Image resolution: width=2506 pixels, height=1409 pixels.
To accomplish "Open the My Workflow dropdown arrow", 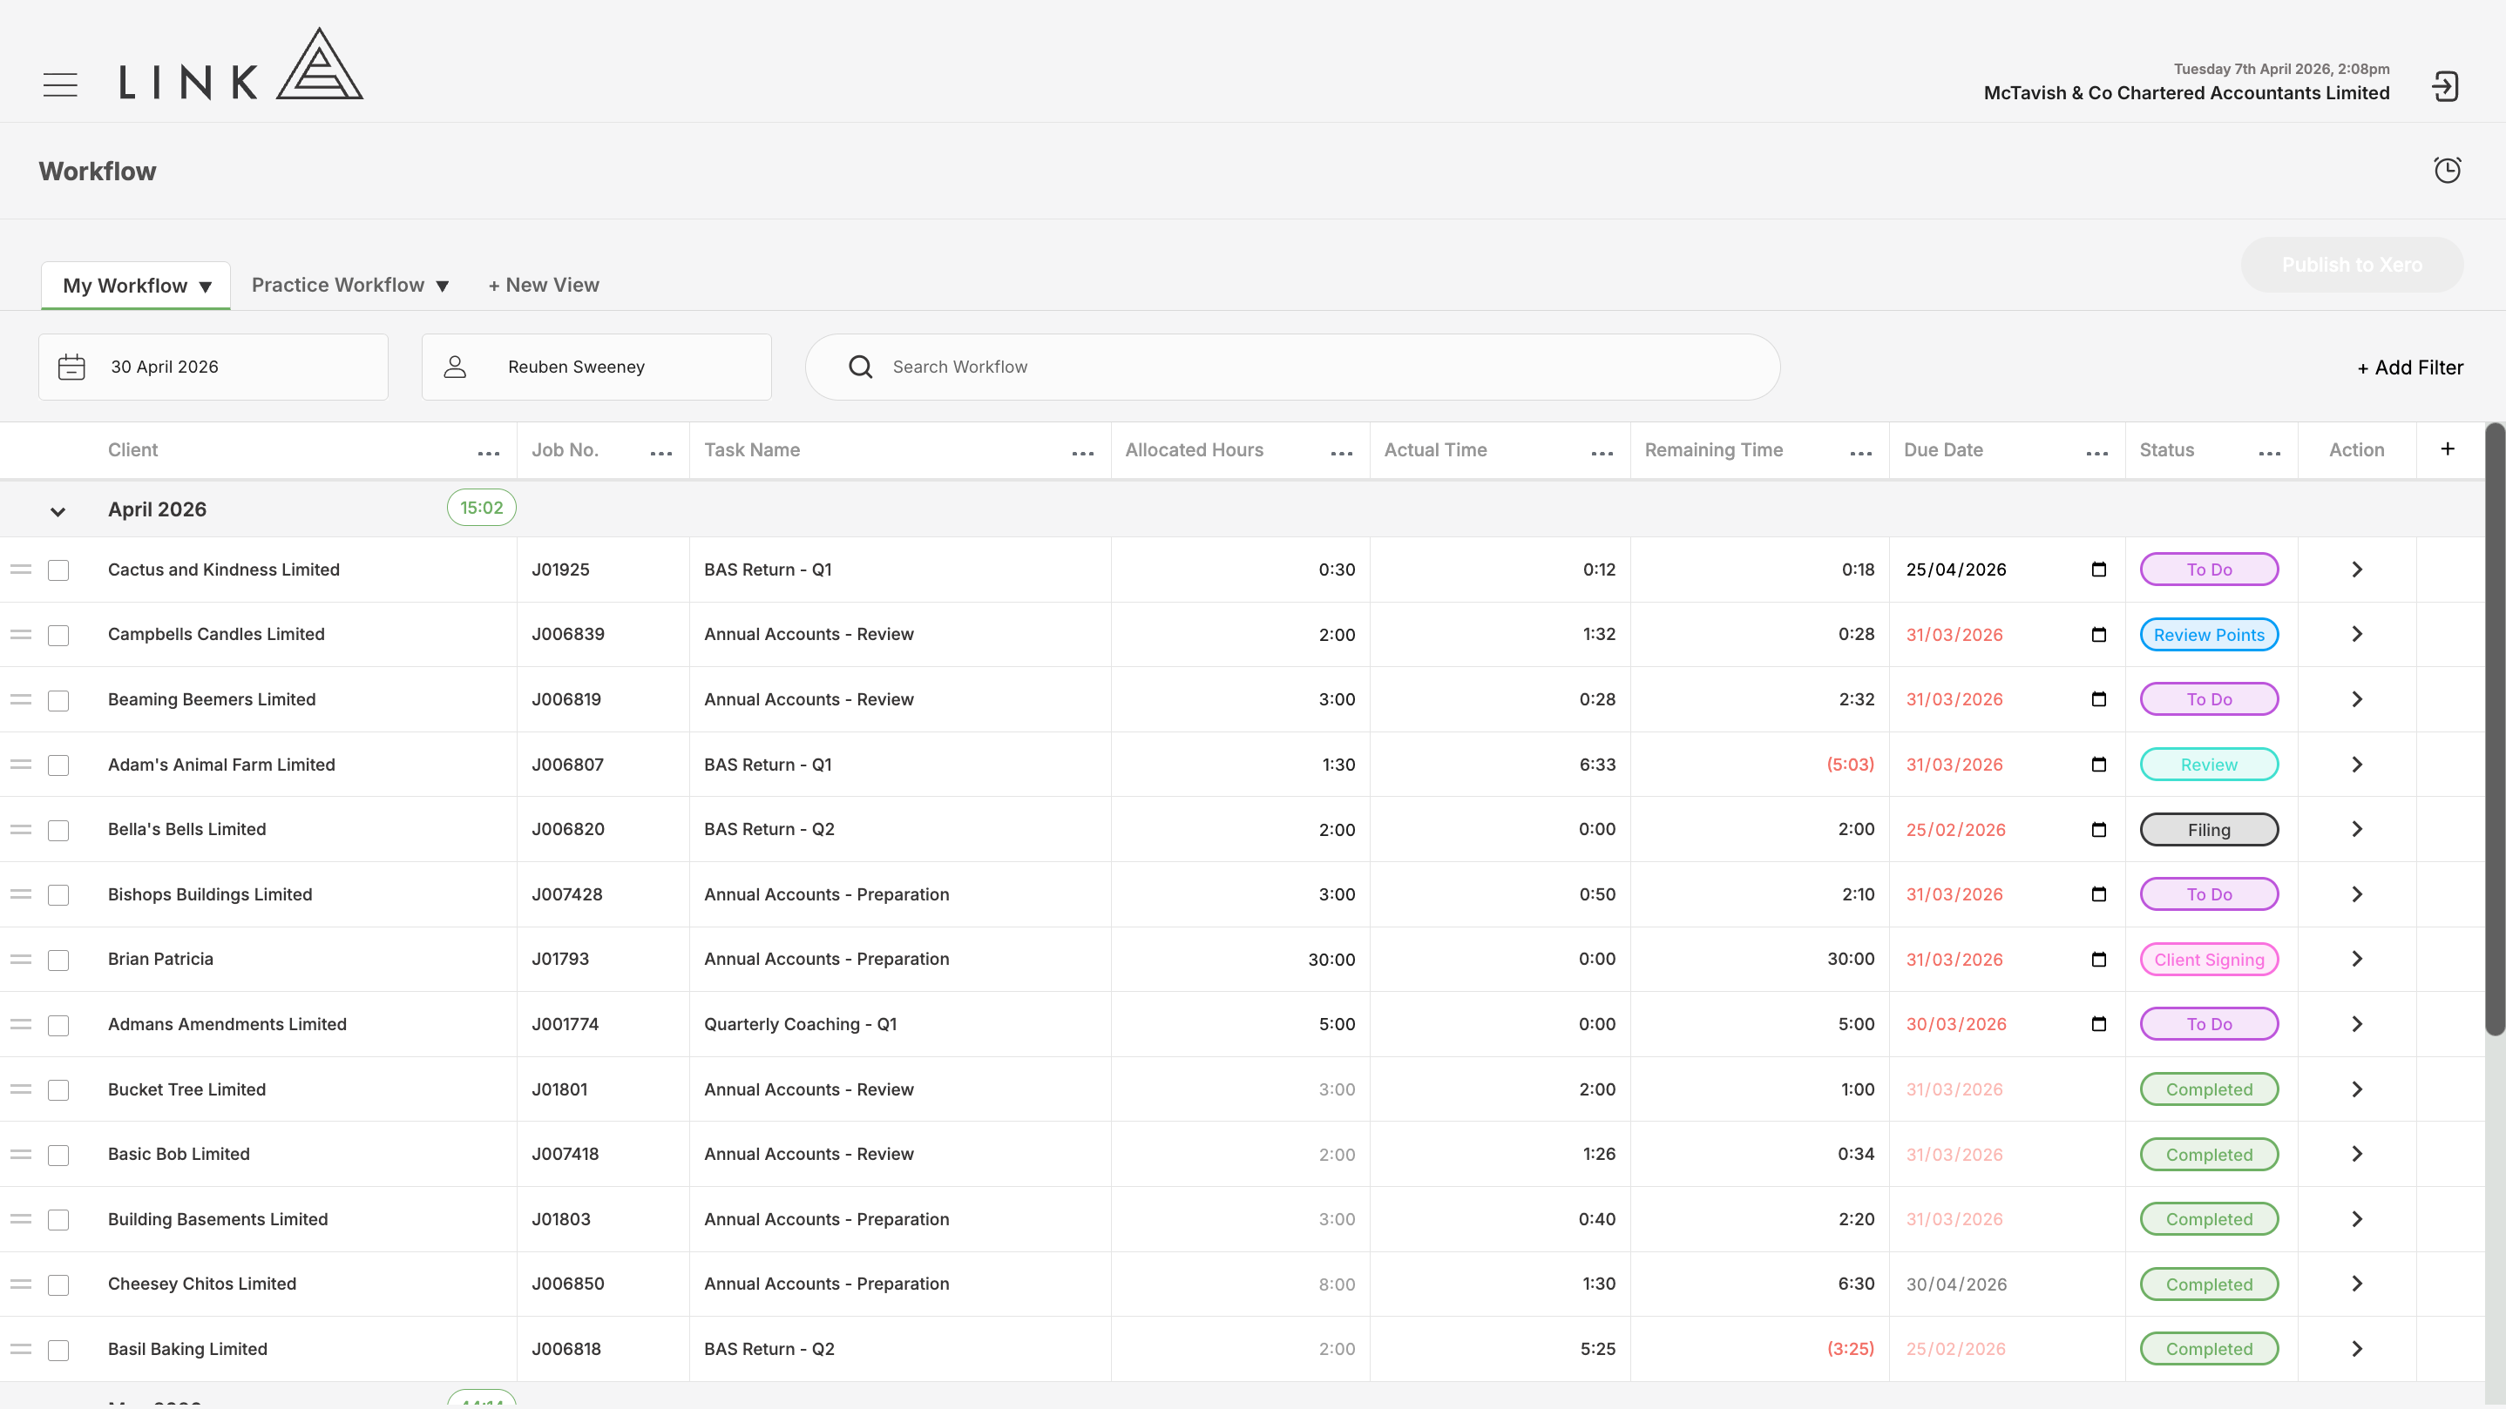I will point(206,287).
